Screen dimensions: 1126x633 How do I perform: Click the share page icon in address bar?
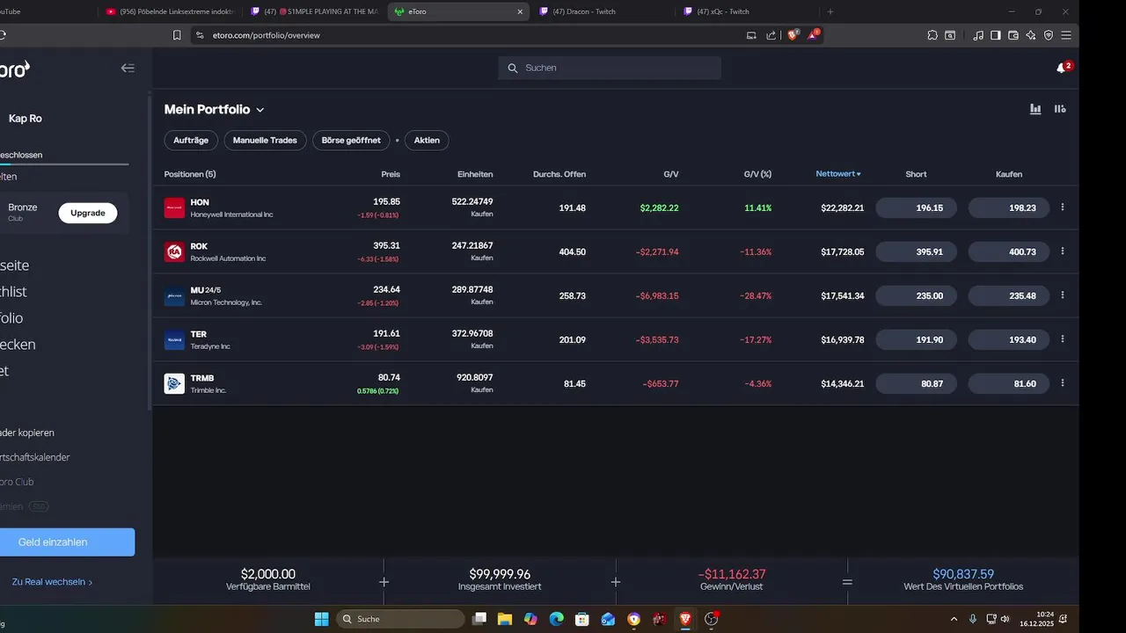point(771,35)
